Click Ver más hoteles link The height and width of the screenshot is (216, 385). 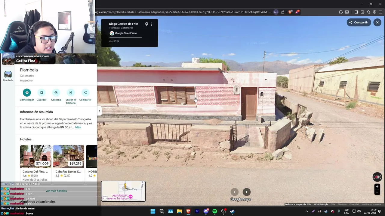56,191
